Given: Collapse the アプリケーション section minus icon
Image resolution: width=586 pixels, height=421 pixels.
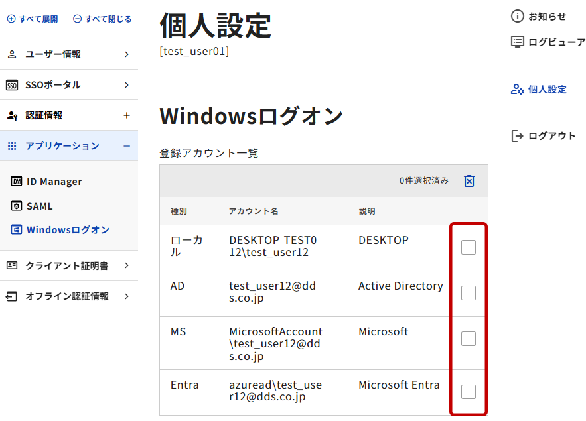Looking at the screenshot, I should (127, 146).
